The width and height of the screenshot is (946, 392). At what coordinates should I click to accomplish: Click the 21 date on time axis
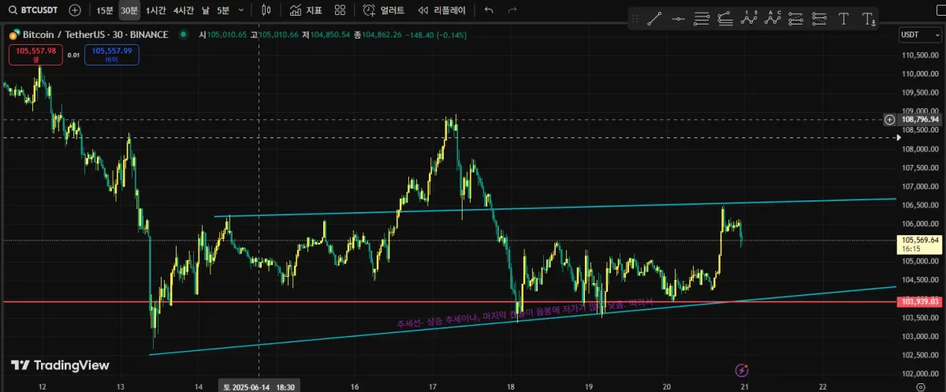[x=745, y=386]
